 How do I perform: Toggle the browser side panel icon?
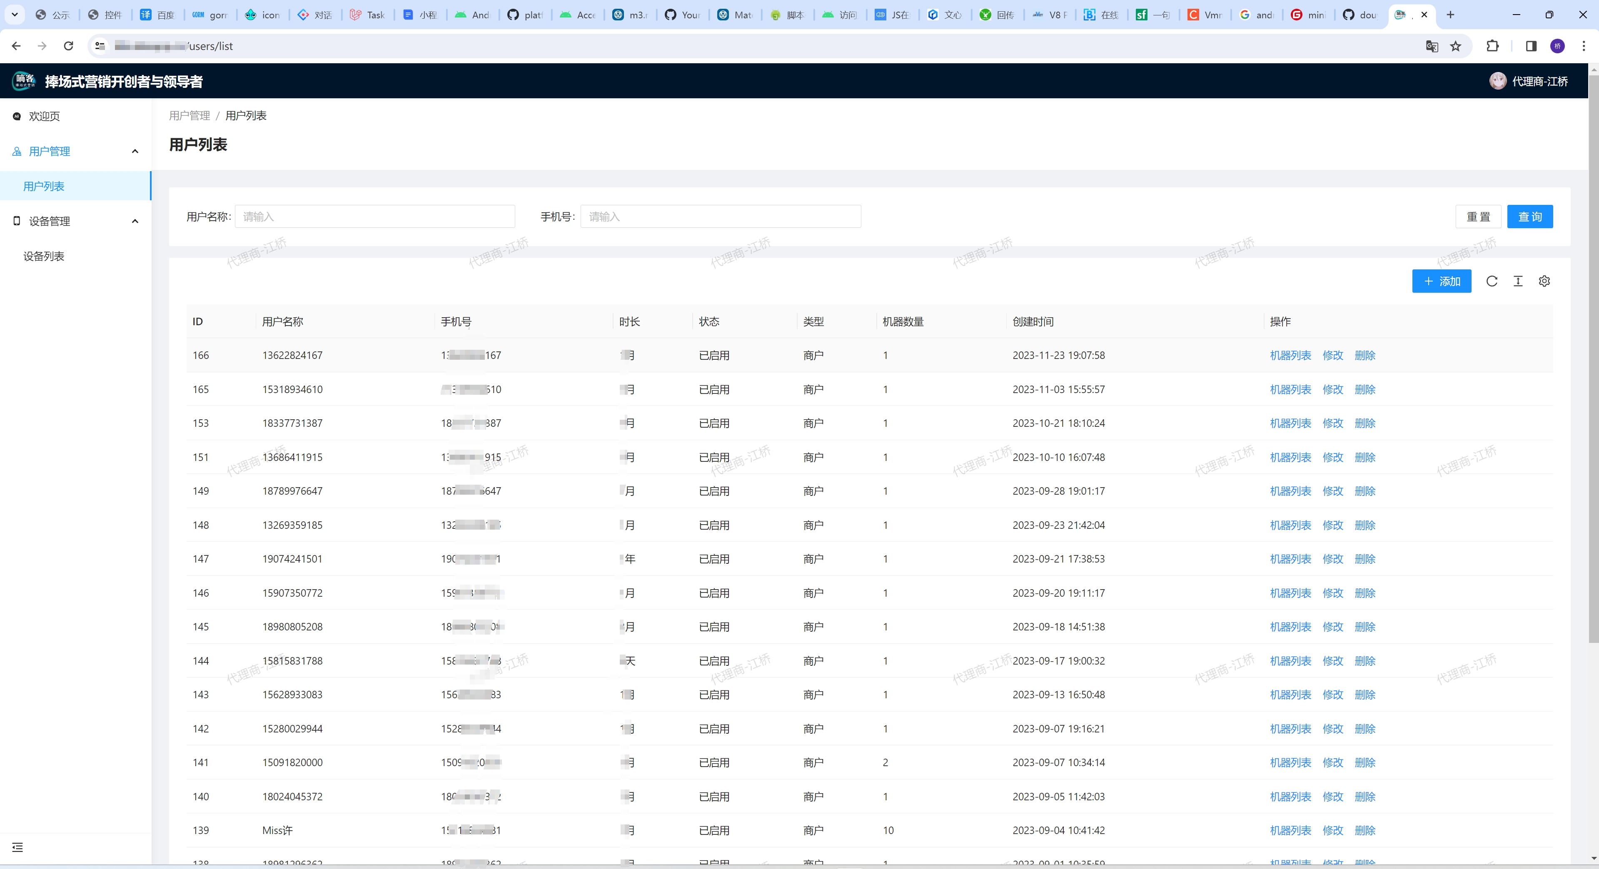click(1531, 46)
